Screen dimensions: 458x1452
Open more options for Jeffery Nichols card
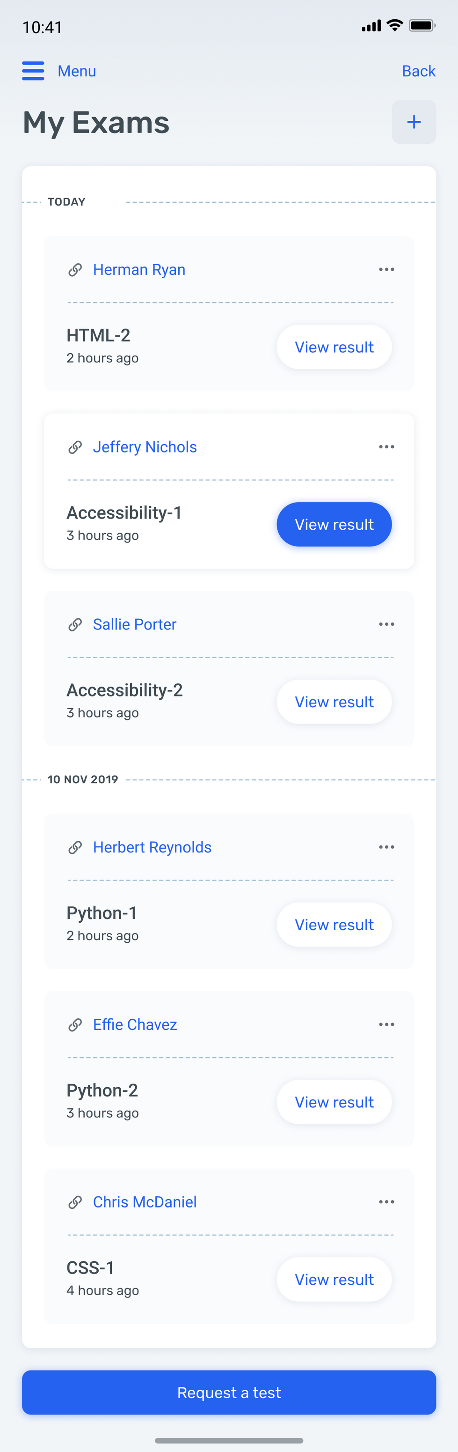pyautogui.click(x=386, y=447)
